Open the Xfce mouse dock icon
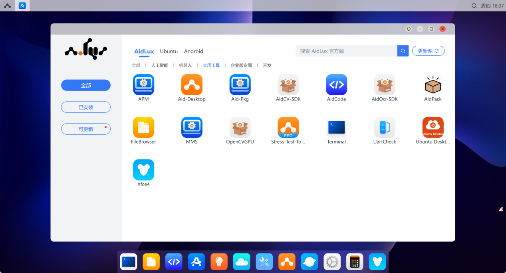The image size is (506, 273). pos(377,262)
